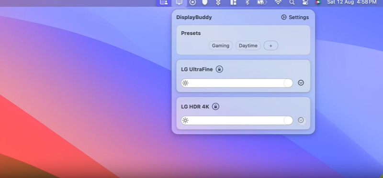
Task: Apply the Gaming preset
Action: (x=221, y=45)
